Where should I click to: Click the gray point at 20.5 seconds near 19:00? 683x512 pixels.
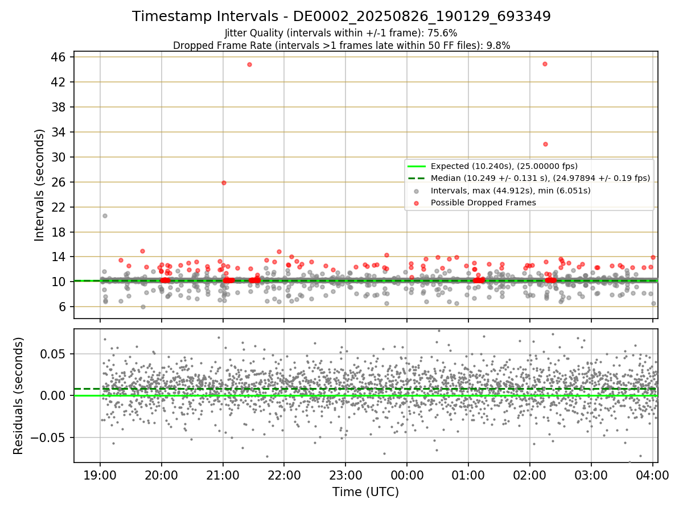[x=105, y=216]
